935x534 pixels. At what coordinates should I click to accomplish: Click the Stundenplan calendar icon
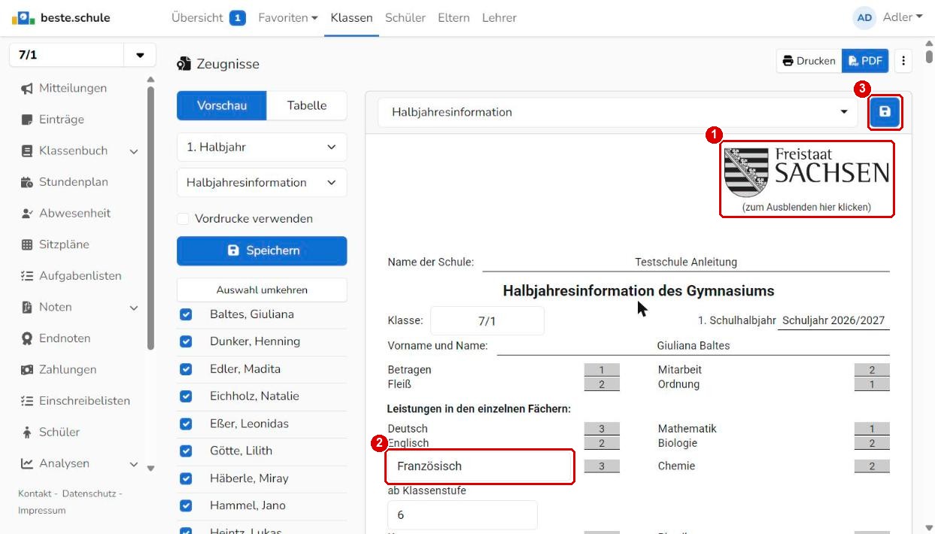27,182
